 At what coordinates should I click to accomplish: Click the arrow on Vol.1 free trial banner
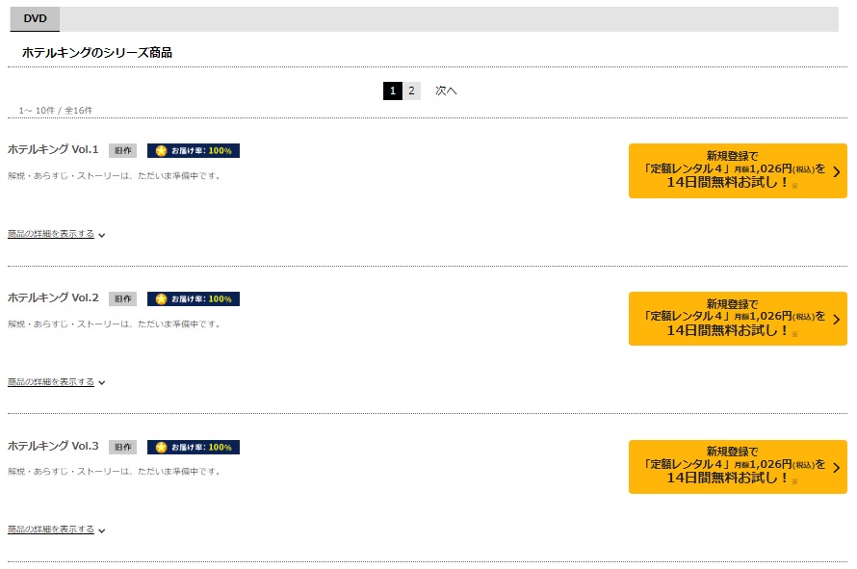pyautogui.click(x=836, y=171)
